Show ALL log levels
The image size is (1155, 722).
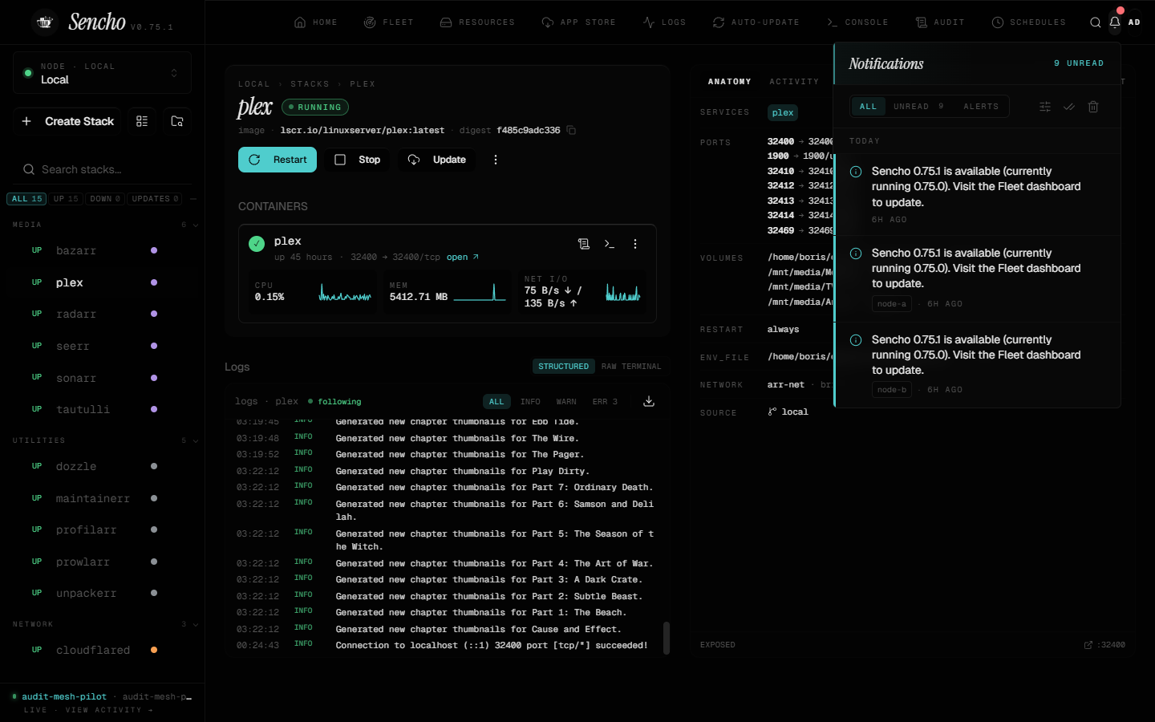pos(496,402)
